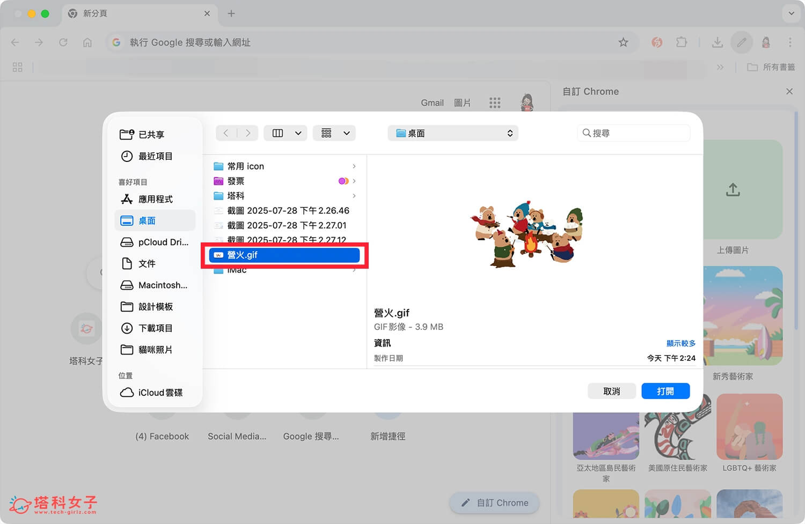Select the 發票 folder

click(284, 181)
